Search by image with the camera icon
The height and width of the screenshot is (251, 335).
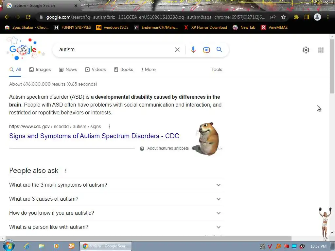[x=206, y=50]
